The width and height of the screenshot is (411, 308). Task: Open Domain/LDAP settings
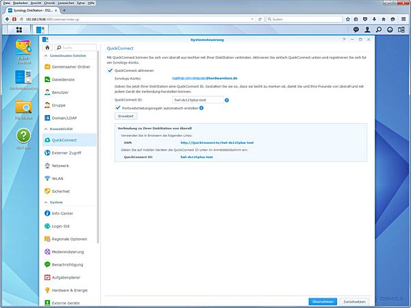pos(69,118)
